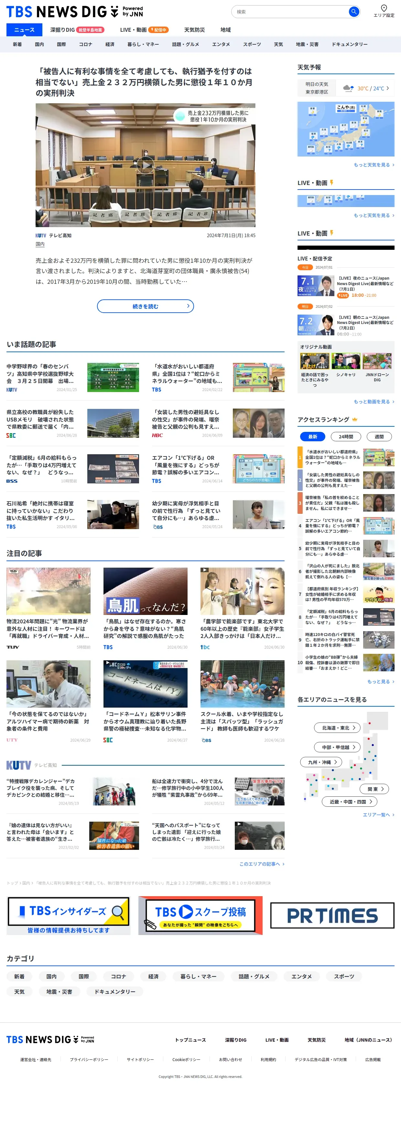Click the 続きを読む button

pos(145,306)
